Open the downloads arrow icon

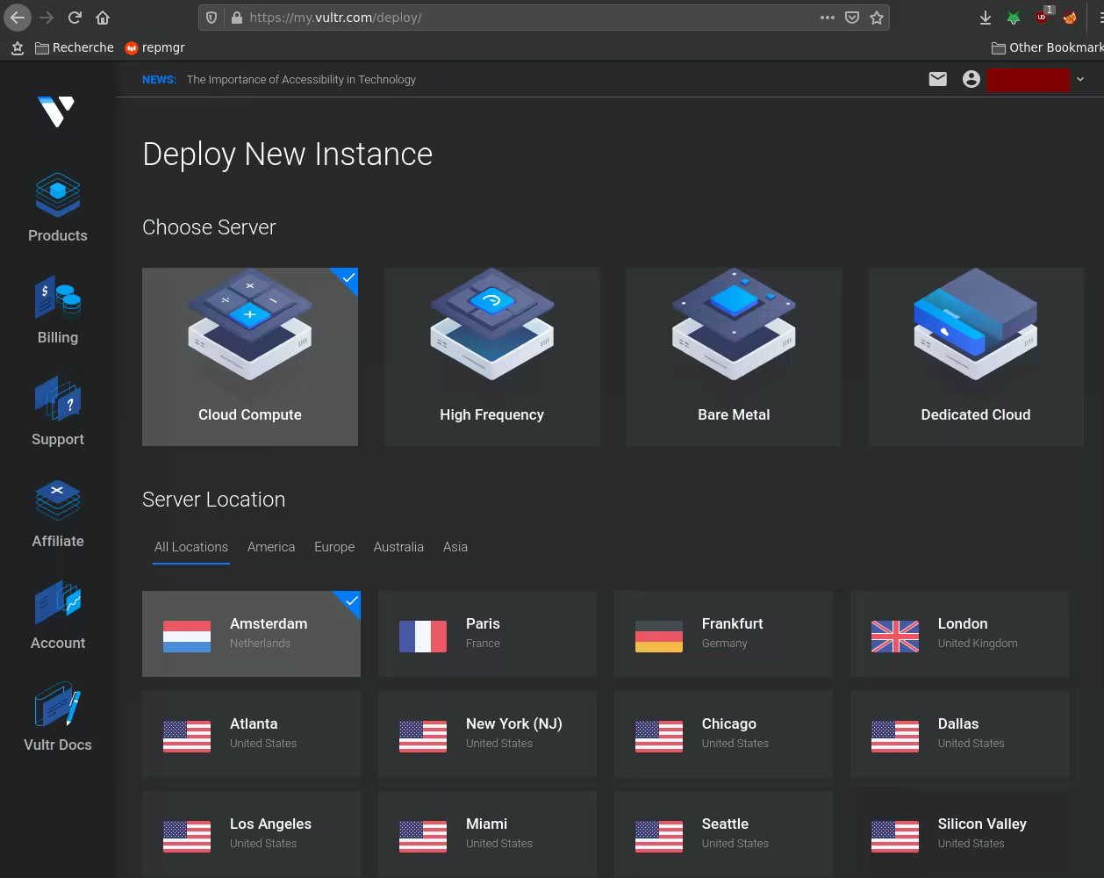coord(986,18)
